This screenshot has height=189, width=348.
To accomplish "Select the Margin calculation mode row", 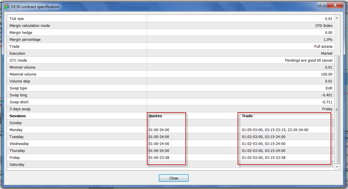I will [171, 25].
